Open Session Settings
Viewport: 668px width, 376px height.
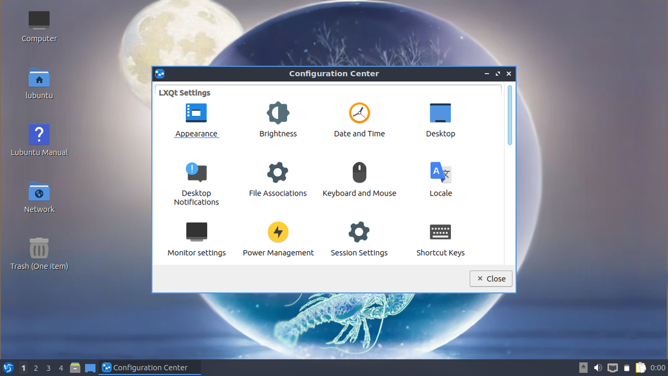[359, 238]
